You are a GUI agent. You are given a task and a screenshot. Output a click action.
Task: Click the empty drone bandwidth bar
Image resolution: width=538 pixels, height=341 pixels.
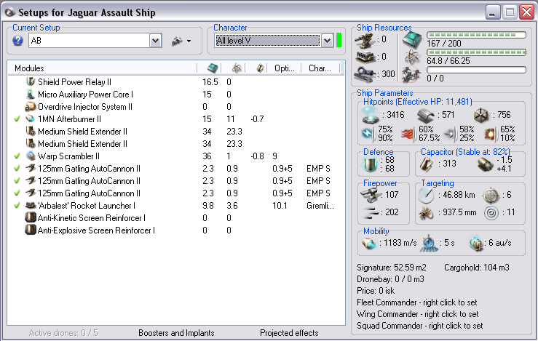(476, 70)
